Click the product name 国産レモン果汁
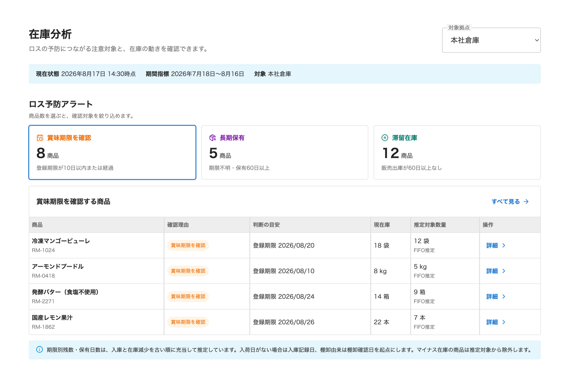The width and height of the screenshot is (570, 390). click(x=52, y=318)
